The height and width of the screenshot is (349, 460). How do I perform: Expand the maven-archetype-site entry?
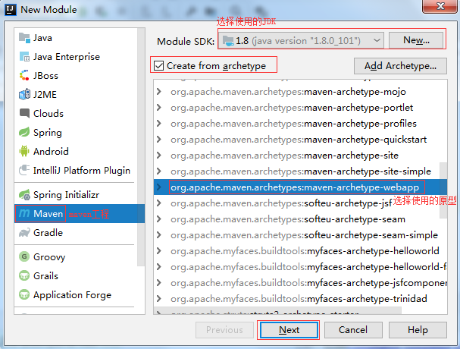point(159,155)
